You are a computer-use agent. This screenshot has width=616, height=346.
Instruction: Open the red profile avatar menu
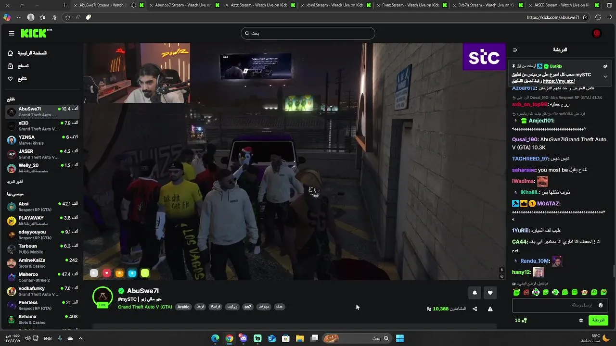point(597,33)
